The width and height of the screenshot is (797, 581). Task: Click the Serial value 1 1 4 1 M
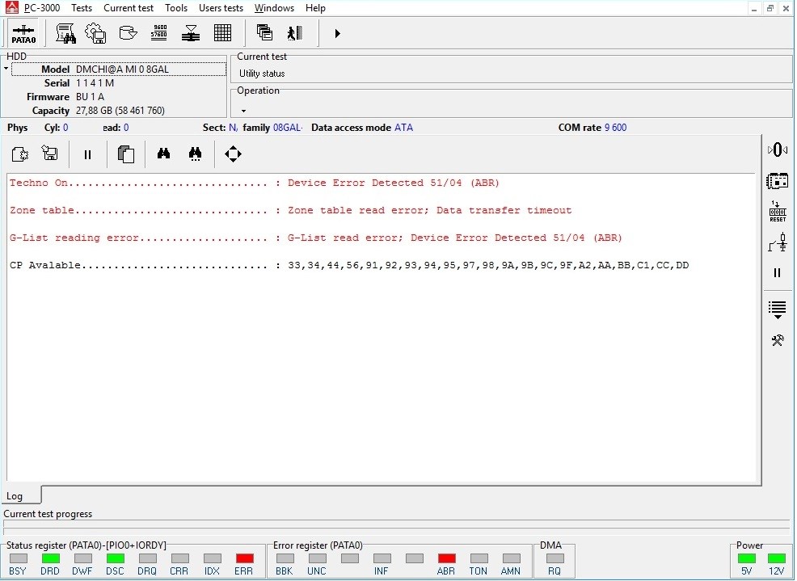pos(95,83)
